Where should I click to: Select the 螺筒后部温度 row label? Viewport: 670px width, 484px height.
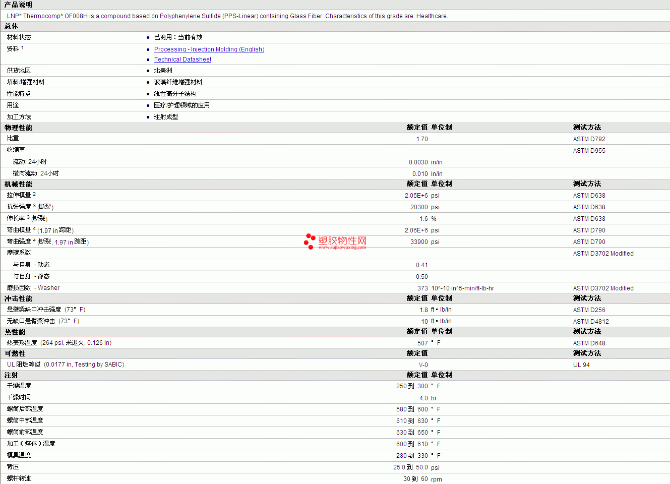(25, 409)
